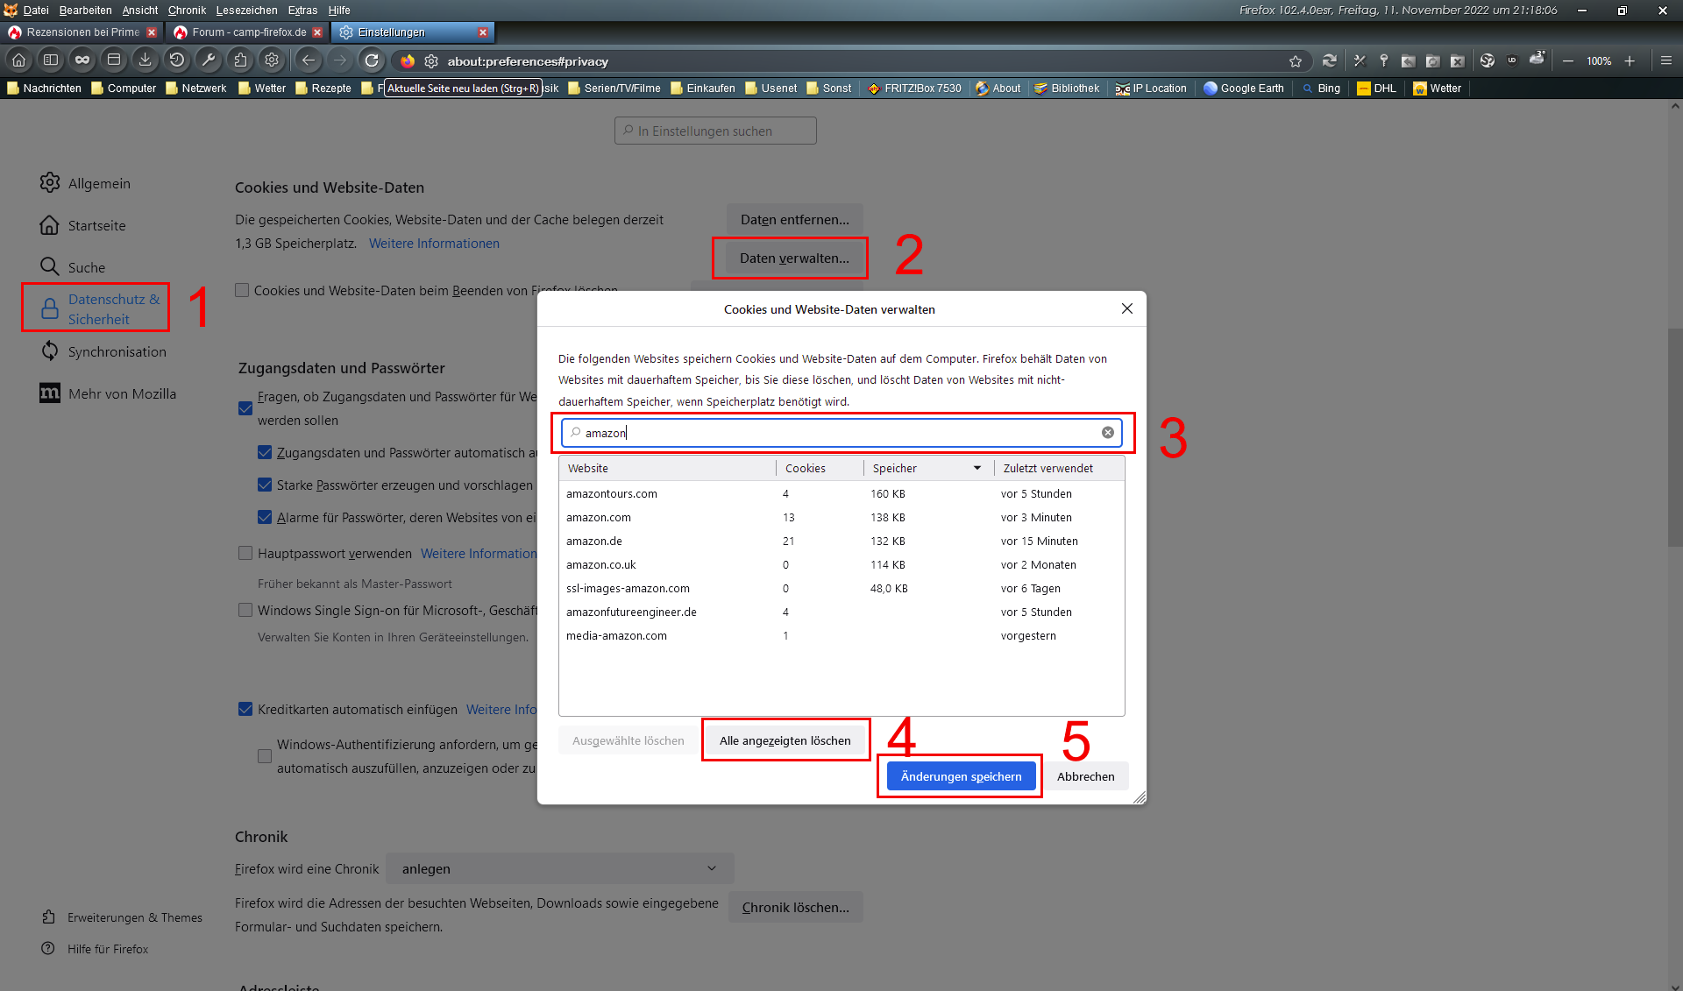This screenshot has height=991, width=1683.
Task: Open the Lesezeichen menu
Action: coord(246,11)
